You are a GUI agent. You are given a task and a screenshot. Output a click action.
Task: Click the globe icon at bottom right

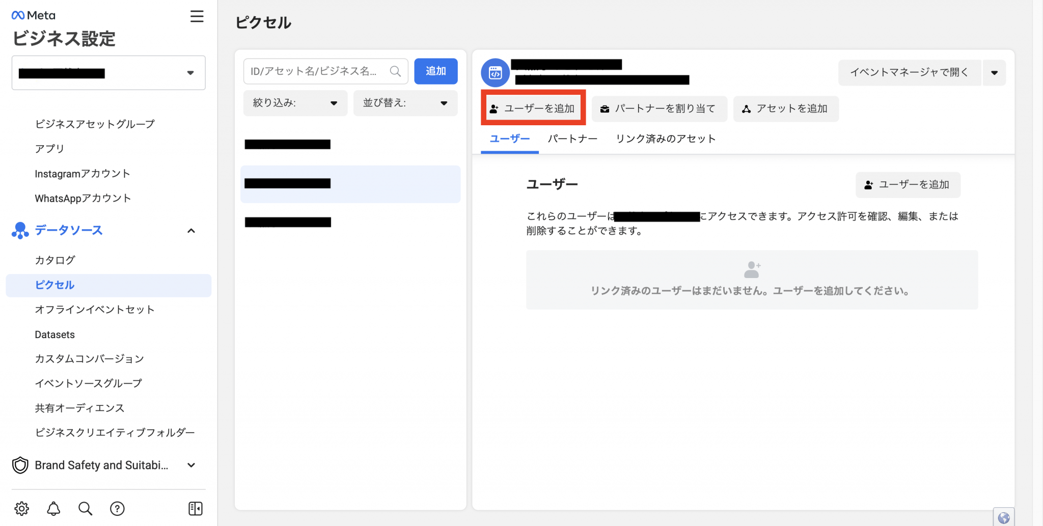pos(1003,517)
